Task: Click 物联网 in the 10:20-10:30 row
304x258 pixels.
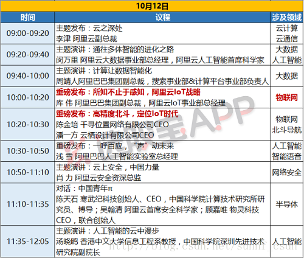Action: (x=287, y=119)
